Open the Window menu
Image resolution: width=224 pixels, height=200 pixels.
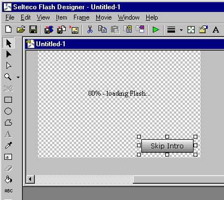pos(129,17)
